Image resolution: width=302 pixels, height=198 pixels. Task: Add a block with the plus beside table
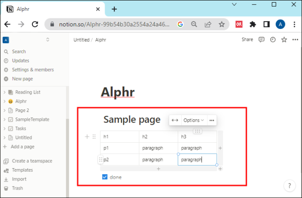(x=87, y=137)
